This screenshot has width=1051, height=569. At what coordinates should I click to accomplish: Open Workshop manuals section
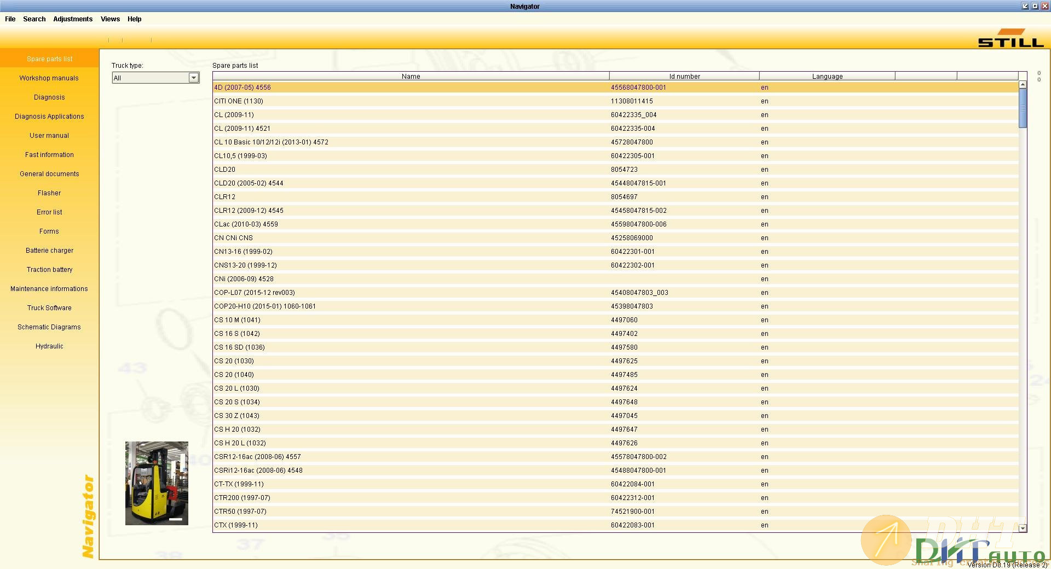click(x=49, y=78)
